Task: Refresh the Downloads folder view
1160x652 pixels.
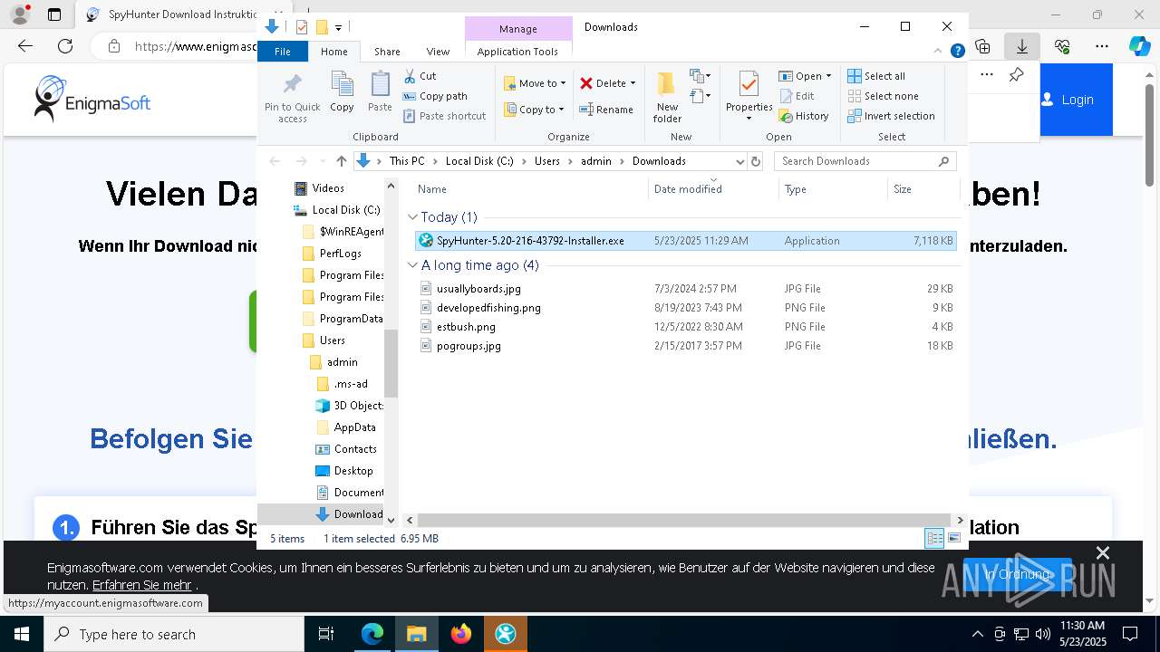Action: 756,161
